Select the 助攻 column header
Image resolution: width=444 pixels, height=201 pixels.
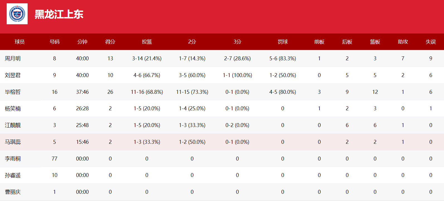(x=403, y=42)
